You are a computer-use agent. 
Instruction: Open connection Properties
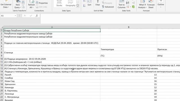tap(42, 3)
